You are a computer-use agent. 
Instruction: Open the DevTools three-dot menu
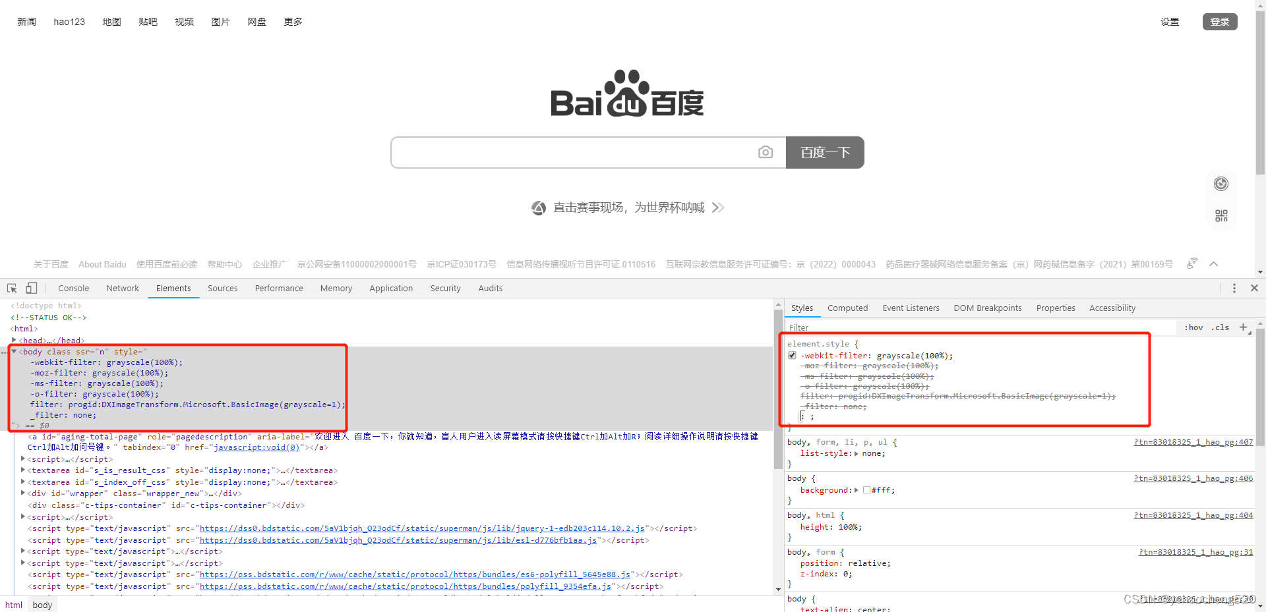coord(1234,288)
